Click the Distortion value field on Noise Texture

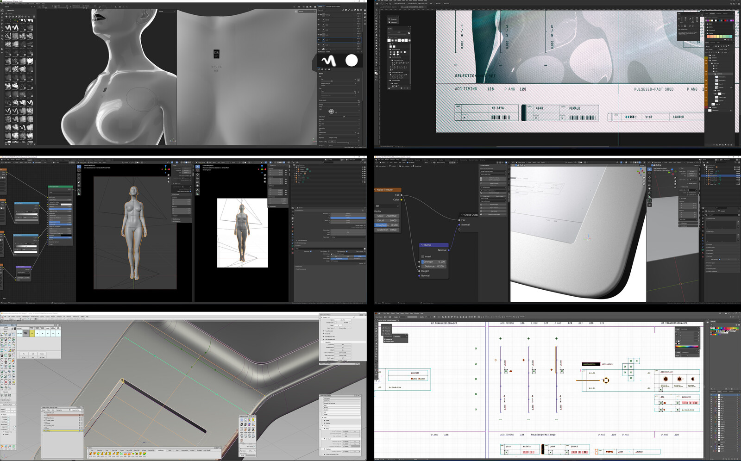point(387,230)
